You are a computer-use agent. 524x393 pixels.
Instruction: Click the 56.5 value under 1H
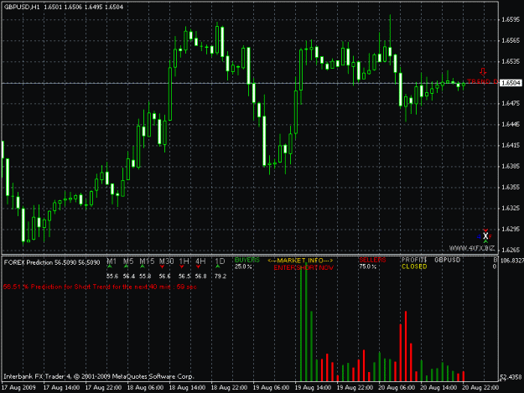184,277
